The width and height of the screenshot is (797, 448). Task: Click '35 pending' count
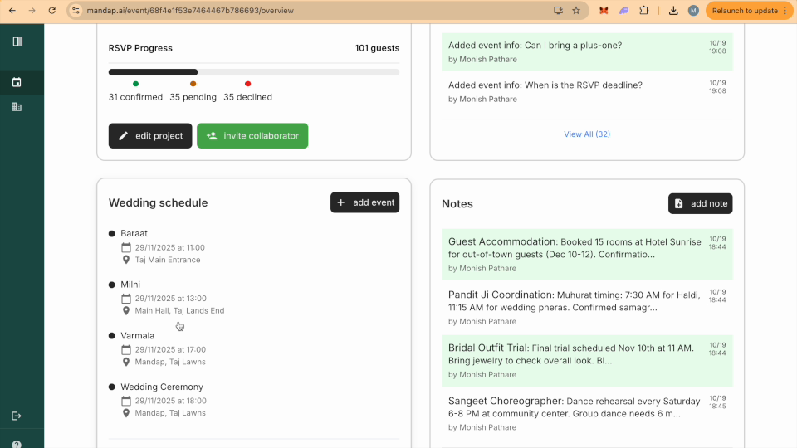tap(193, 97)
